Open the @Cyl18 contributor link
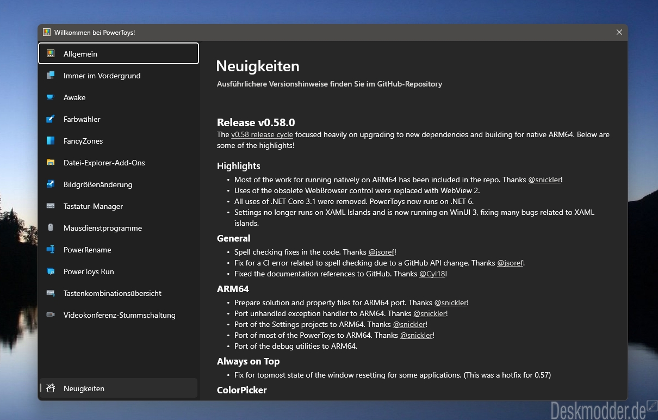Image resolution: width=658 pixels, height=420 pixels. [x=432, y=274]
